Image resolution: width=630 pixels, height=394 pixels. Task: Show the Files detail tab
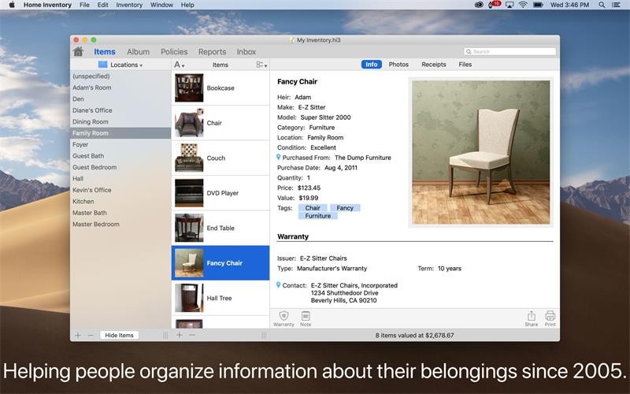[x=465, y=65]
